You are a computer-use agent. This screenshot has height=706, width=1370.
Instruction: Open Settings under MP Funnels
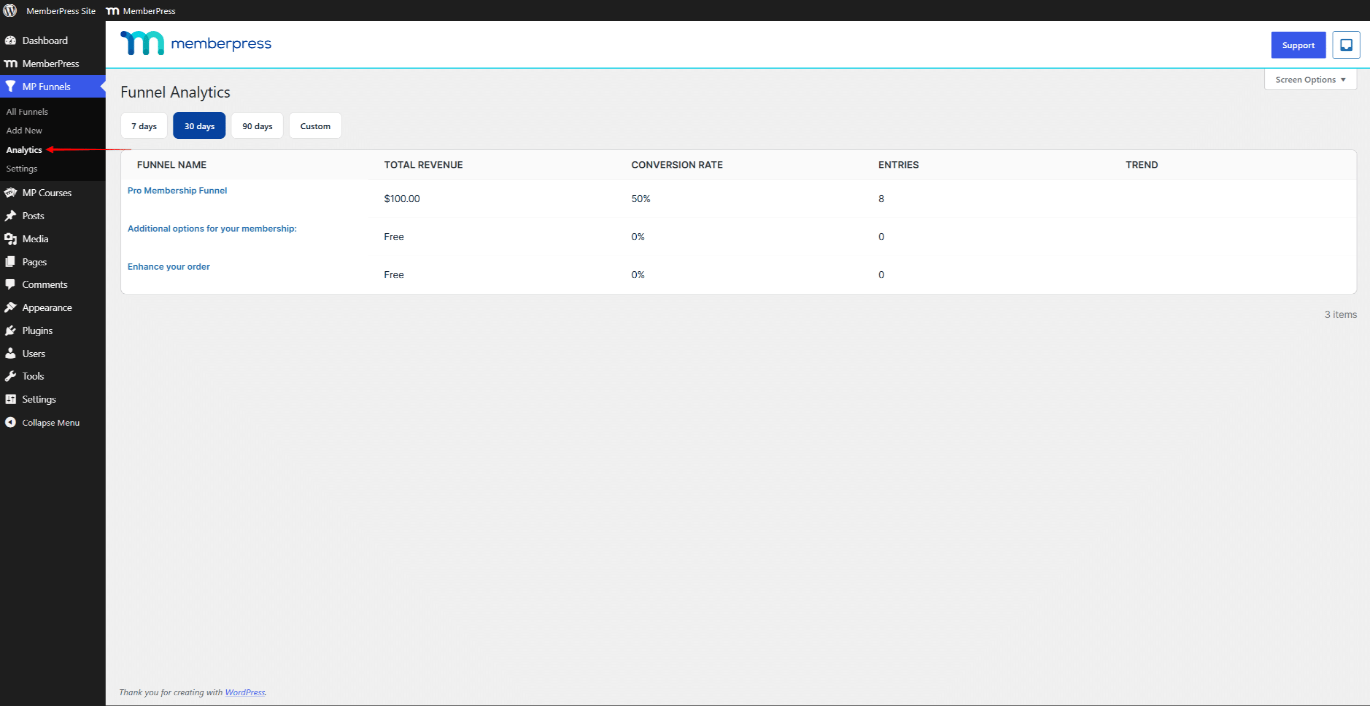pos(22,168)
